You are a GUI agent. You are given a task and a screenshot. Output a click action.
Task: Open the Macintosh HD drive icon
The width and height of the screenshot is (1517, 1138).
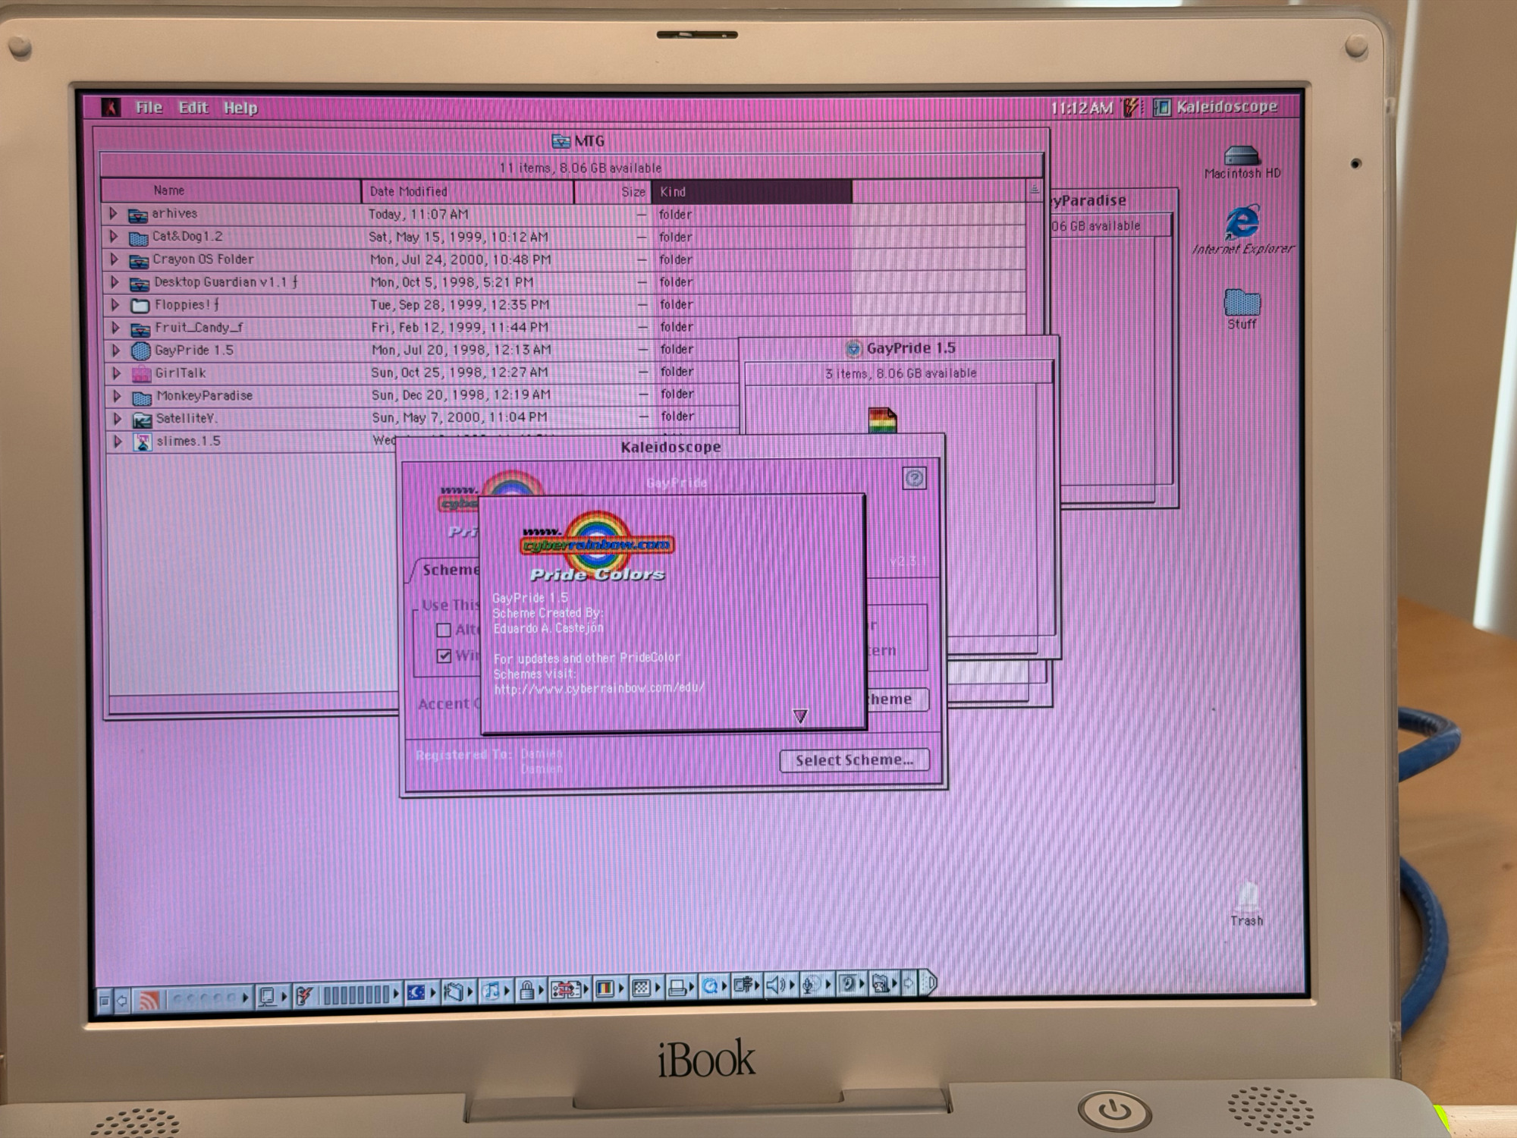point(1242,156)
